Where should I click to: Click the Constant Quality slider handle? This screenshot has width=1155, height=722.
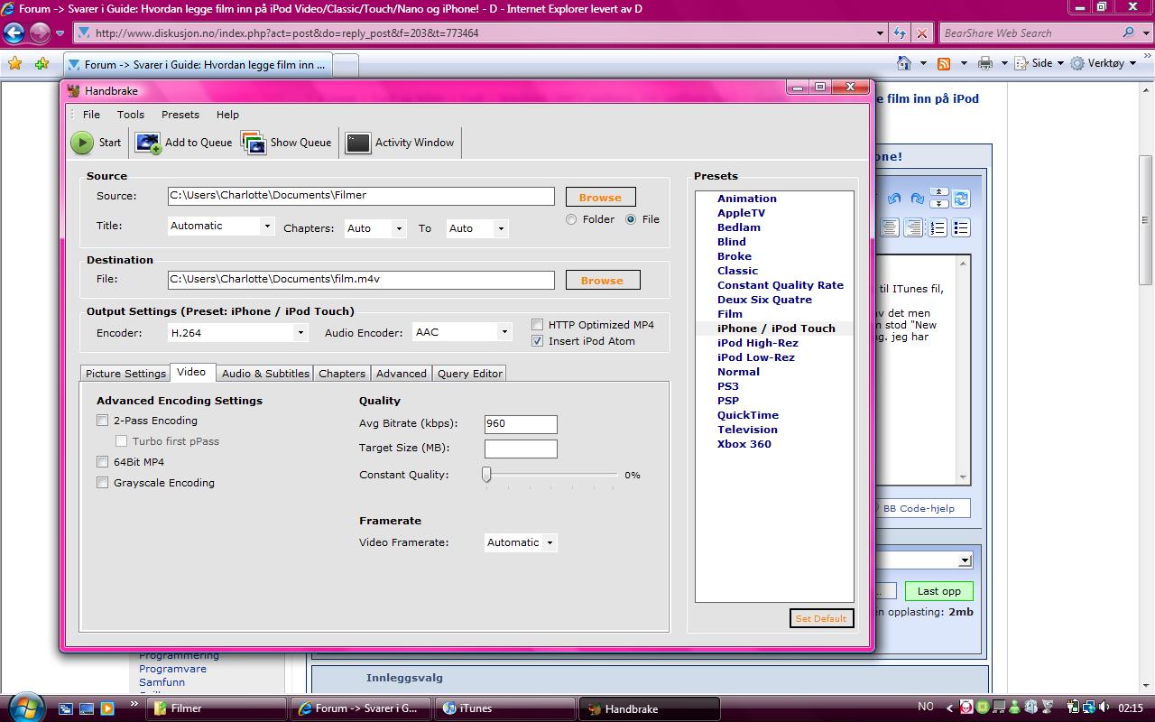coord(486,475)
